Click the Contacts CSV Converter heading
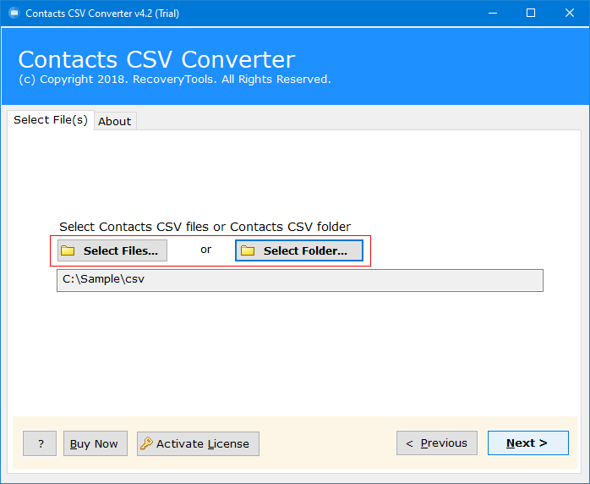This screenshot has height=484, width=590. tap(157, 59)
